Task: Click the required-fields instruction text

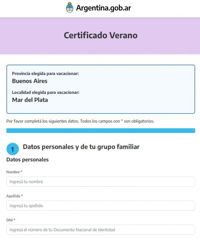Action: click(x=80, y=121)
